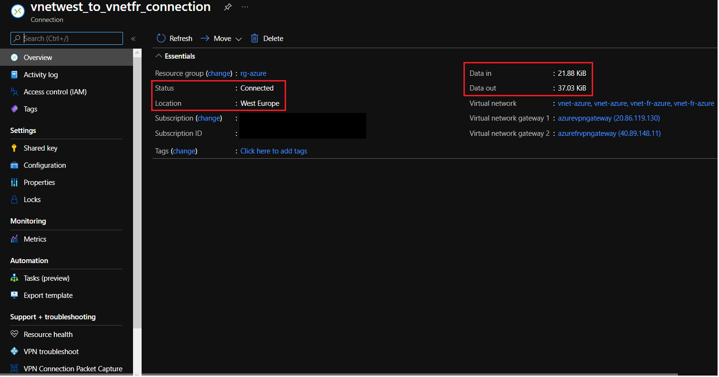Click the sidebar search input field

click(x=67, y=39)
